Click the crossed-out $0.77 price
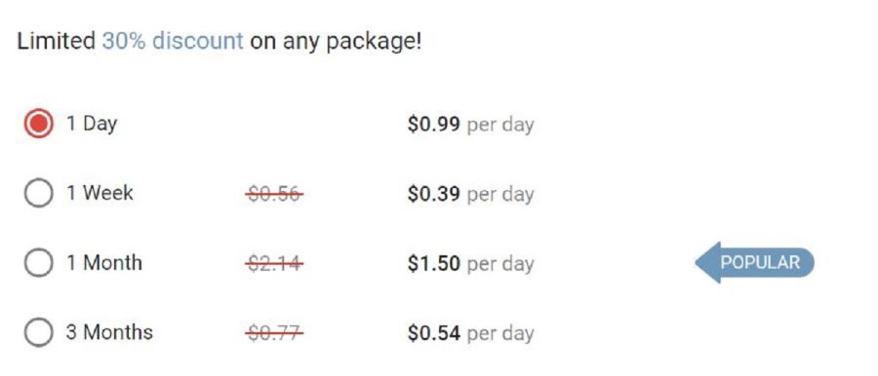 coord(274,333)
